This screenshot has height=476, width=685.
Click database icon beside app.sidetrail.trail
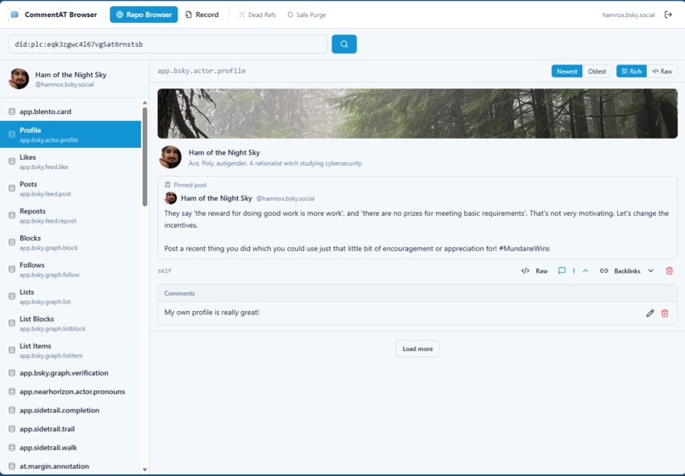click(12, 429)
